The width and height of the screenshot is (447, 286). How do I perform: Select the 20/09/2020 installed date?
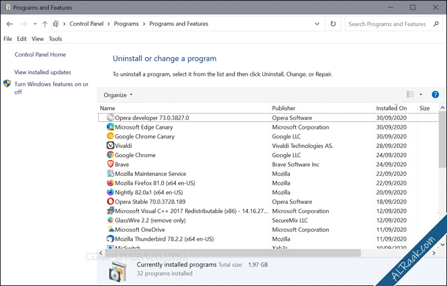pos(391,192)
